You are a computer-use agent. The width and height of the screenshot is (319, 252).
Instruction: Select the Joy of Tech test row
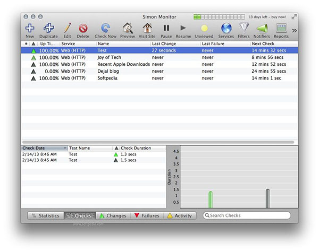pos(159,57)
